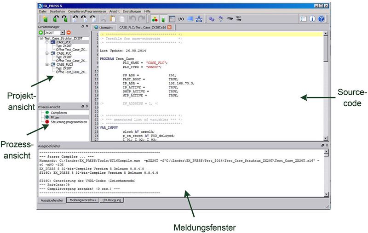The width and height of the screenshot is (368, 233).
Task: Click the purple pin fitter icon
Action: click(221, 19)
